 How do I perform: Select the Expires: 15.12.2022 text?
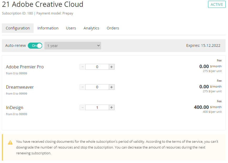(203, 45)
